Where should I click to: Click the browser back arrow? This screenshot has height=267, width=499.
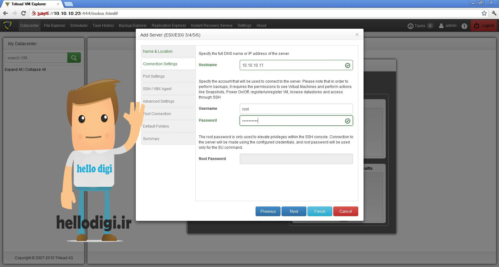[5, 13]
